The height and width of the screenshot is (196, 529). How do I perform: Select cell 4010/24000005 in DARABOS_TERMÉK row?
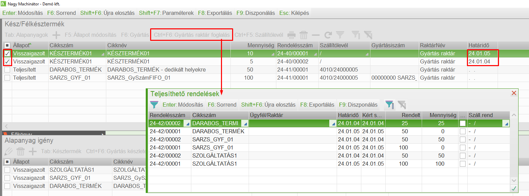(x=344, y=69)
